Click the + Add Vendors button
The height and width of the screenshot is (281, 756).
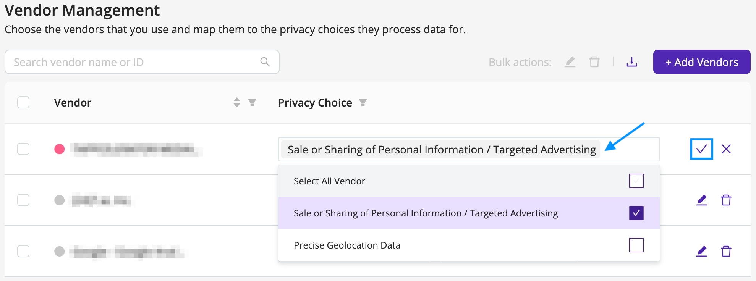click(x=702, y=62)
